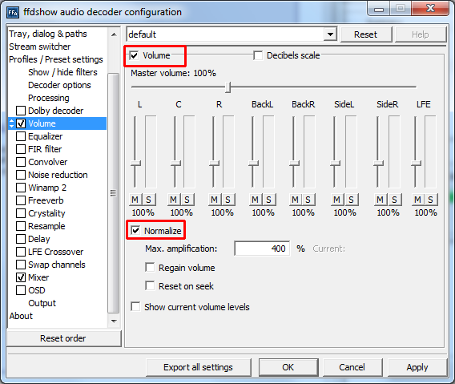Viewport: 455px width, 384px height.
Task: Solo the R channel
Action: (x=228, y=200)
